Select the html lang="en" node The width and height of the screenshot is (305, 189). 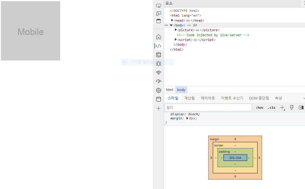pyautogui.click(x=185, y=16)
